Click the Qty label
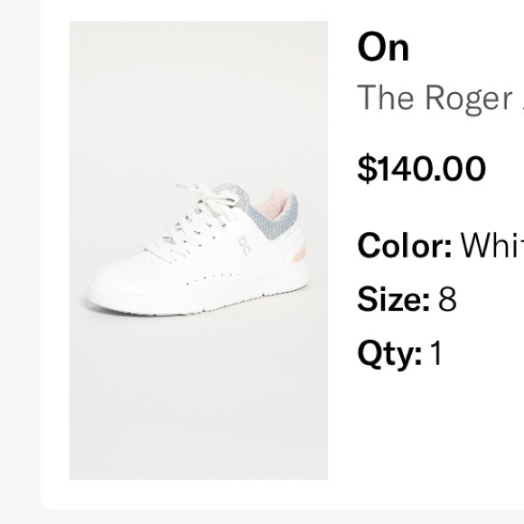Image resolution: width=524 pixels, height=524 pixels. coord(389,353)
